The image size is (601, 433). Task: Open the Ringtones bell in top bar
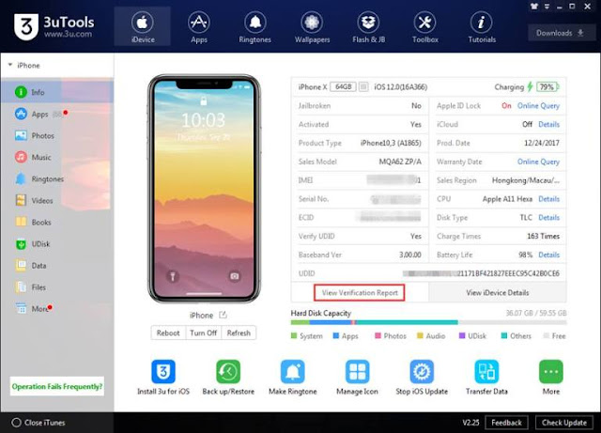254,26
